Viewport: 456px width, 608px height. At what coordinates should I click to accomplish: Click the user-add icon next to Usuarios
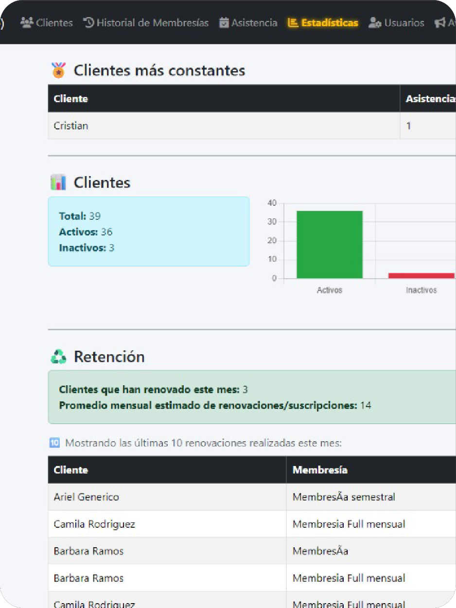373,22
